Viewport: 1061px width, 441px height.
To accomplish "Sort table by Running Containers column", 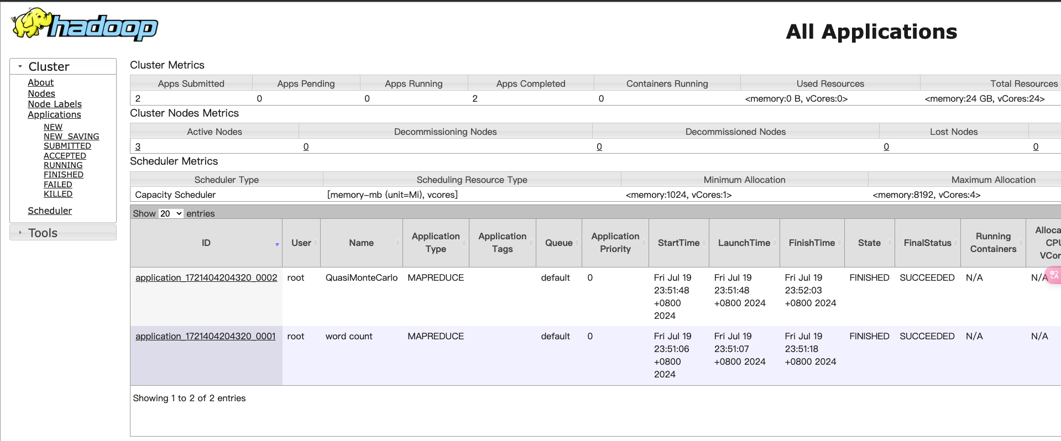I will click(993, 243).
